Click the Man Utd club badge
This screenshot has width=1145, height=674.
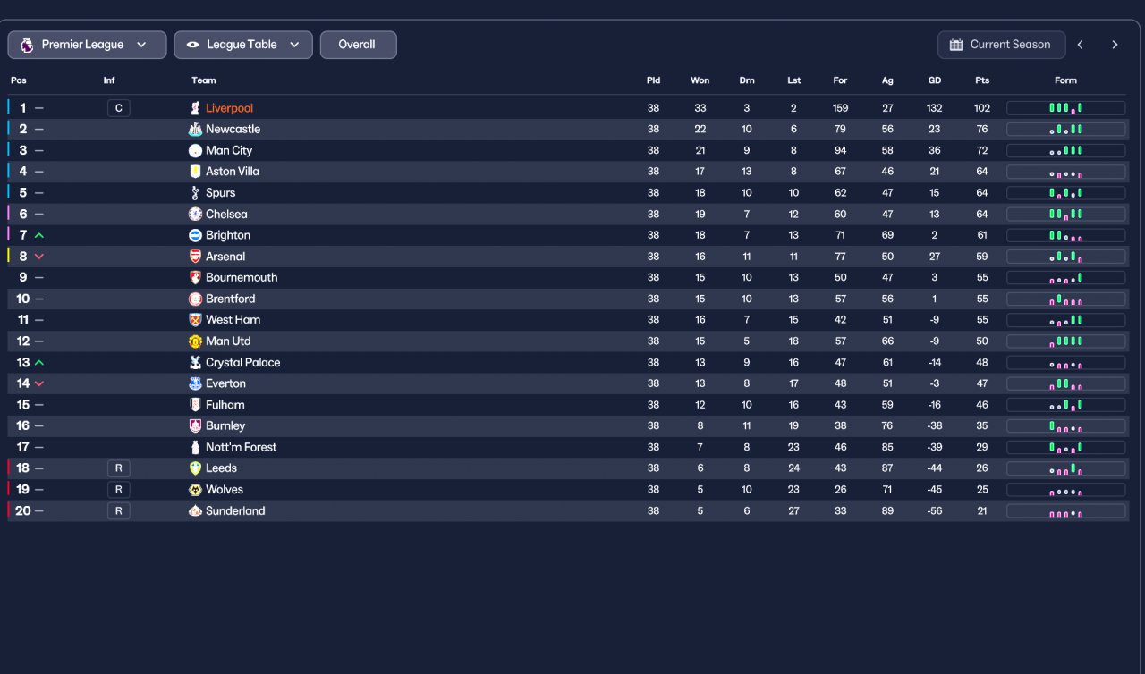point(195,341)
